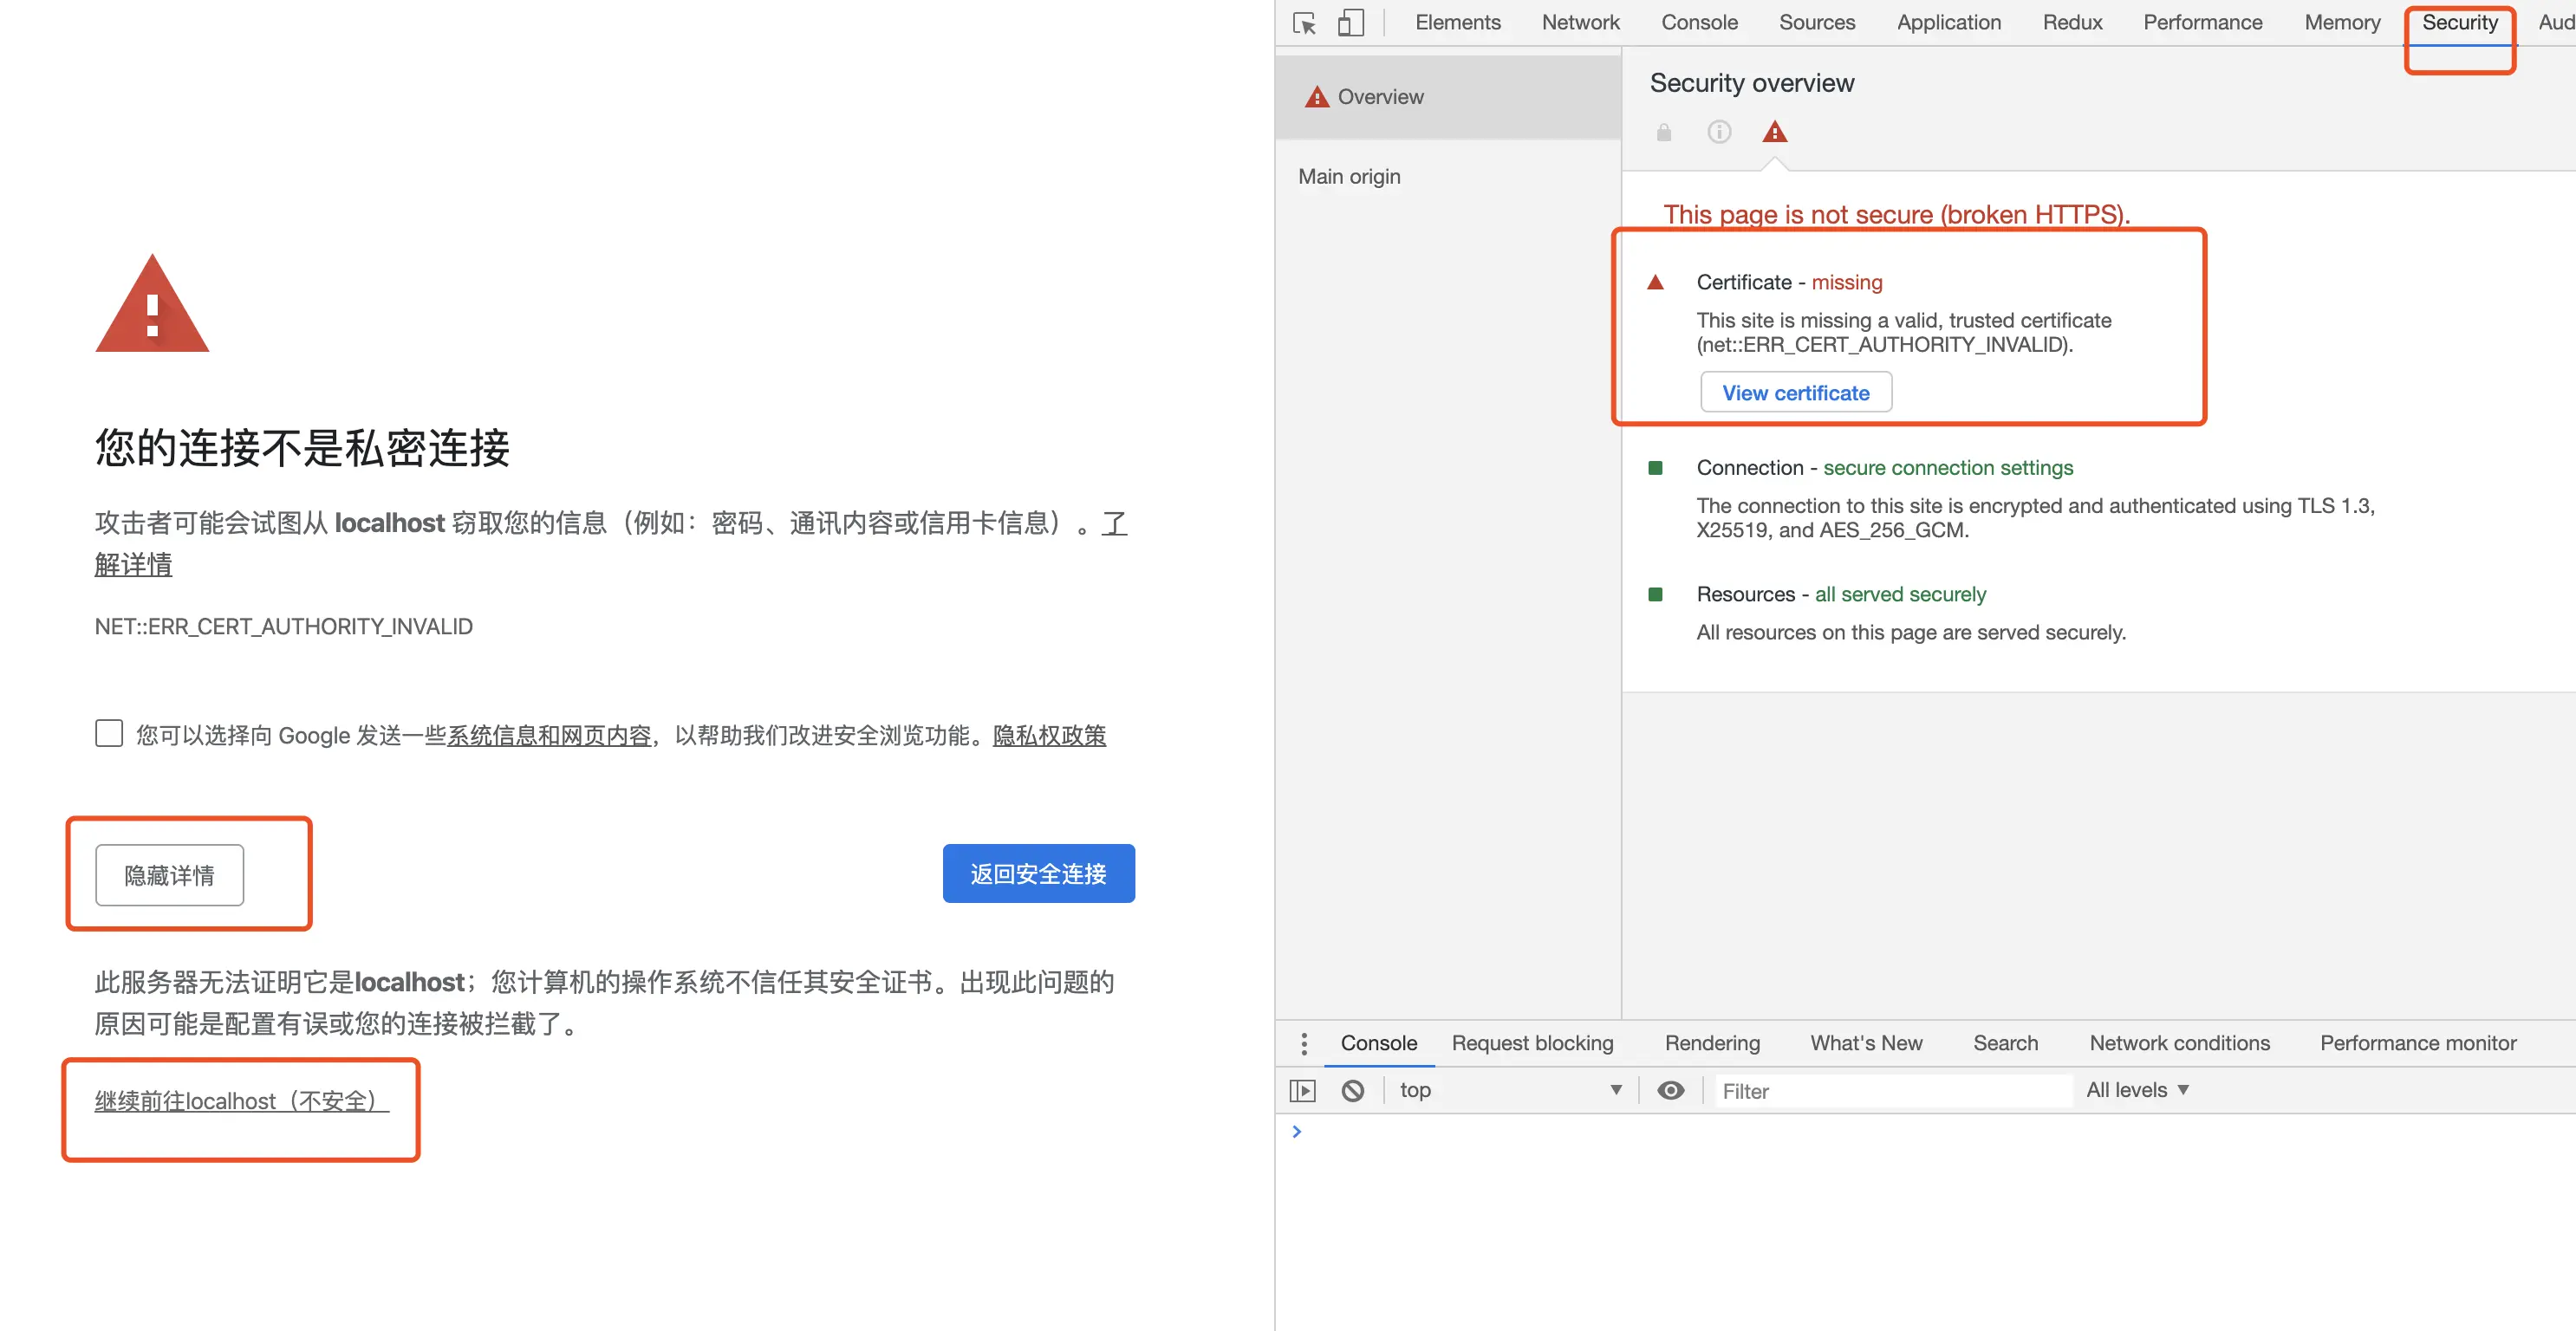Show the console sidebar icon
2576x1331 pixels.
pos(1302,1090)
